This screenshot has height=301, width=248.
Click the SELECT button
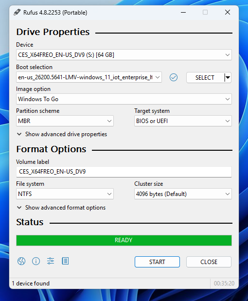tap(205, 77)
